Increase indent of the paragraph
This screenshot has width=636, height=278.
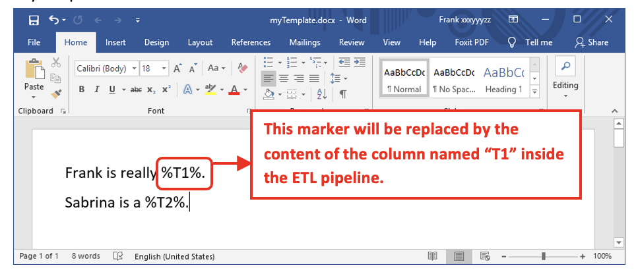[x=360, y=63]
